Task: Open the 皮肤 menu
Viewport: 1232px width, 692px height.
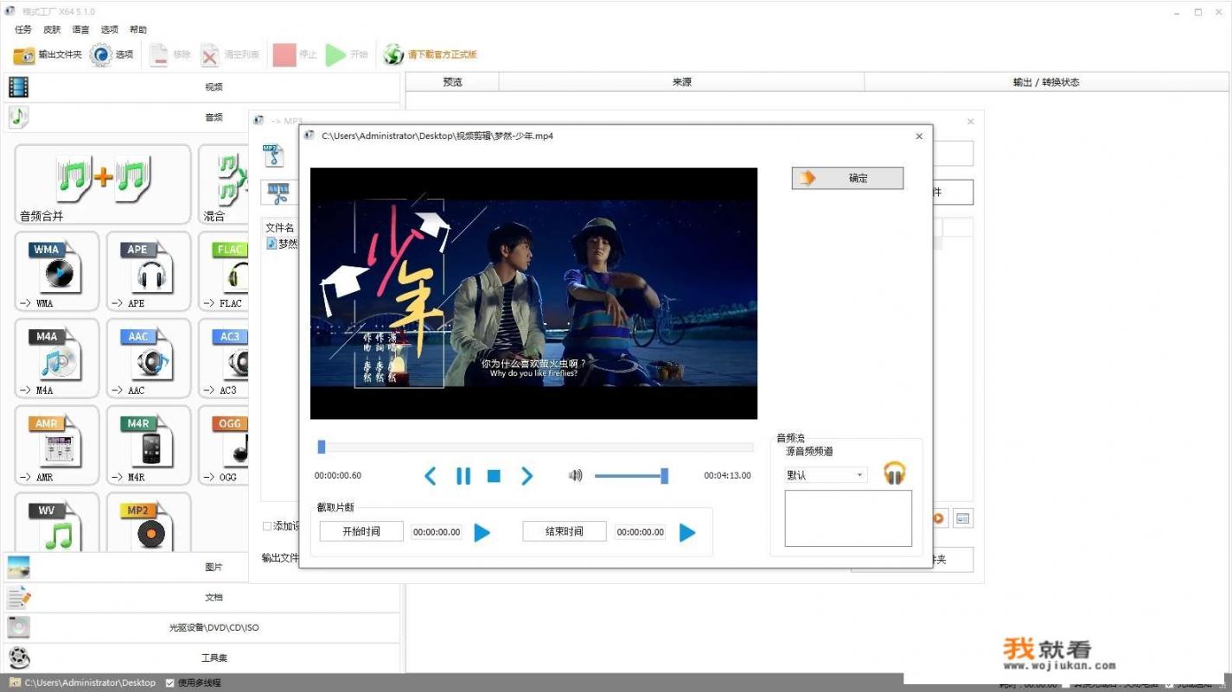Action: [52, 29]
